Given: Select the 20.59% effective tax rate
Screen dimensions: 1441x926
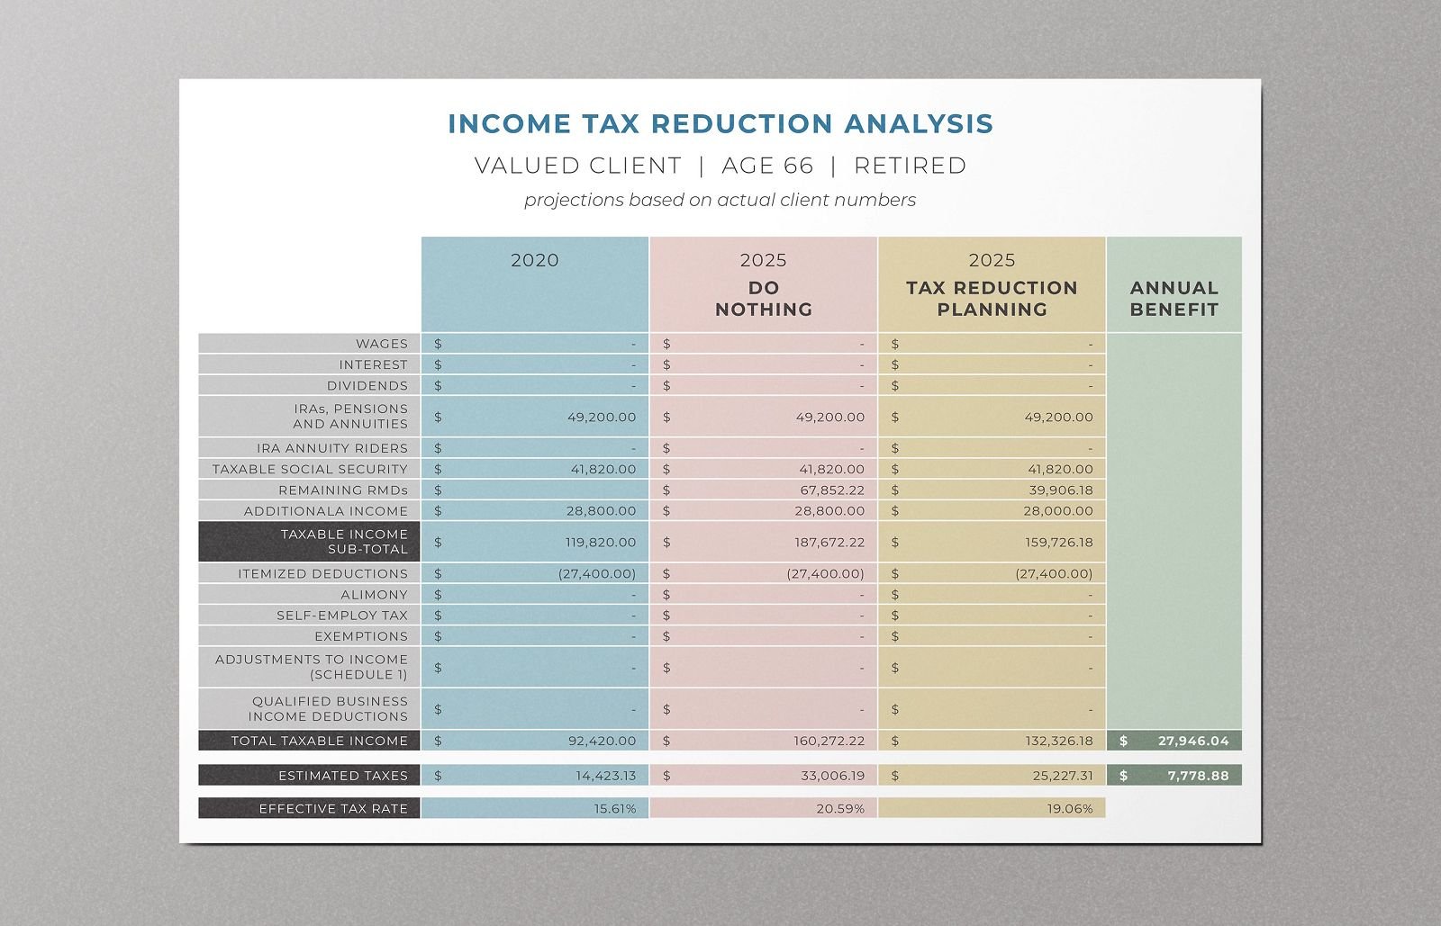Looking at the screenshot, I should tap(841, 809).
